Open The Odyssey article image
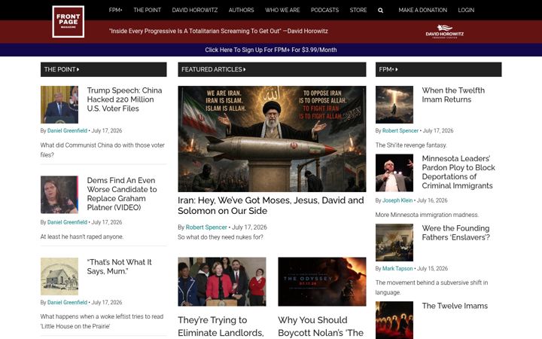Image resolution: width=542 pixels, height=339 pixels. (322, 282)
